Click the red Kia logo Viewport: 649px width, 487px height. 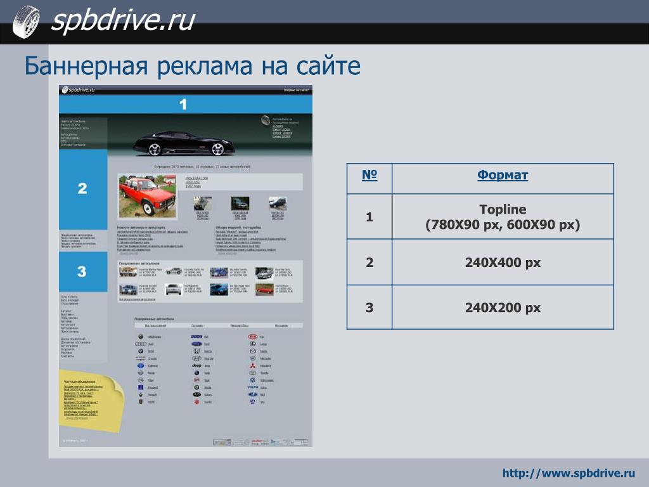tap(252, 337)
